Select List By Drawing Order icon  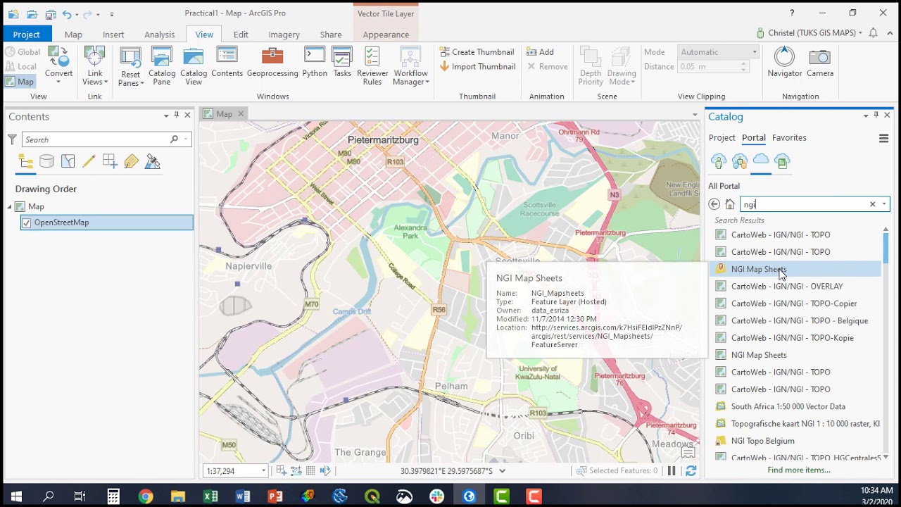[25, 162]
